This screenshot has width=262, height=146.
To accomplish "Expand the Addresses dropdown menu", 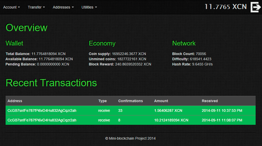I will [x=63, y=7].
